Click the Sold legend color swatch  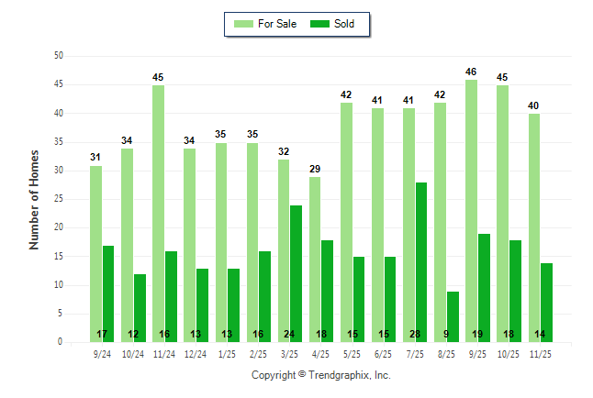(320, 24)
